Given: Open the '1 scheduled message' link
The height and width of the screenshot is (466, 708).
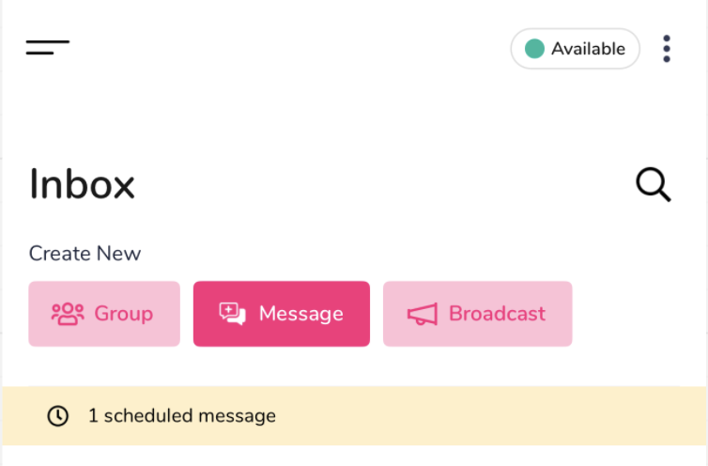Looking at the screenshot, I should 182,415.
